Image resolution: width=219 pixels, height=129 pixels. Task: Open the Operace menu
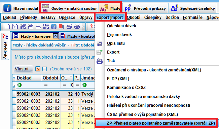pyautogui.click(x=67, y=18)
